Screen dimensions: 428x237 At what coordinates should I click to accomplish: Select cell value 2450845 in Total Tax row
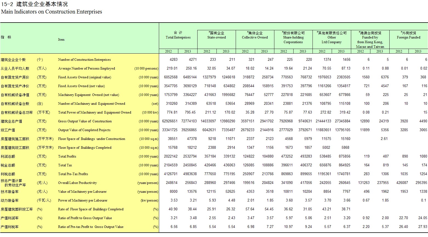(x=190, y=165)
